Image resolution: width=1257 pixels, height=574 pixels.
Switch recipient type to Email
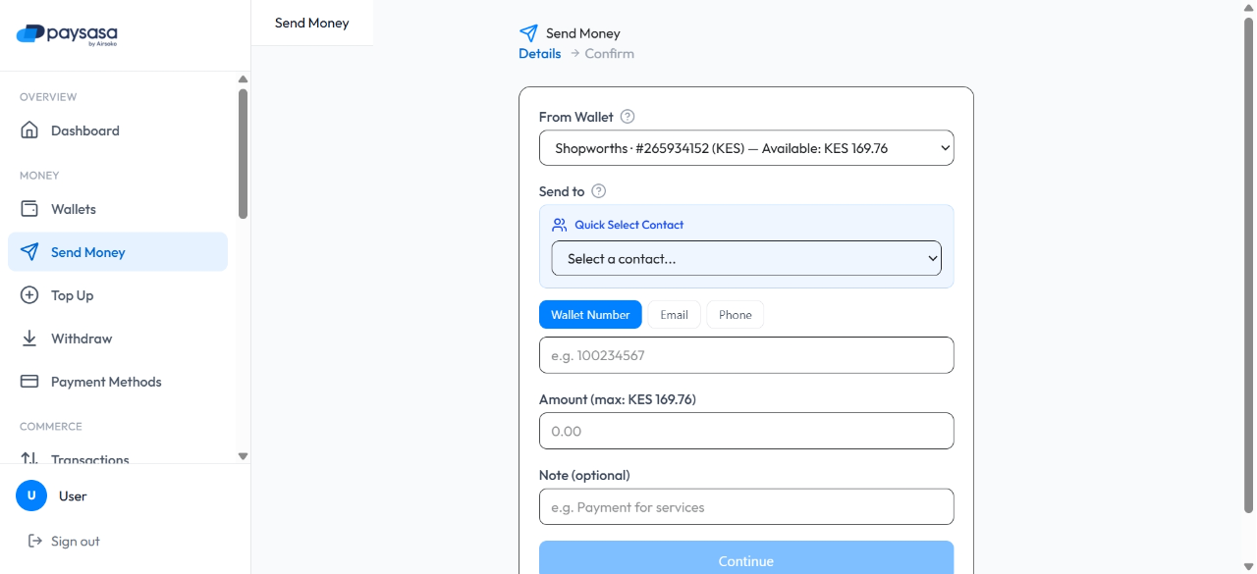coord(674,315)
